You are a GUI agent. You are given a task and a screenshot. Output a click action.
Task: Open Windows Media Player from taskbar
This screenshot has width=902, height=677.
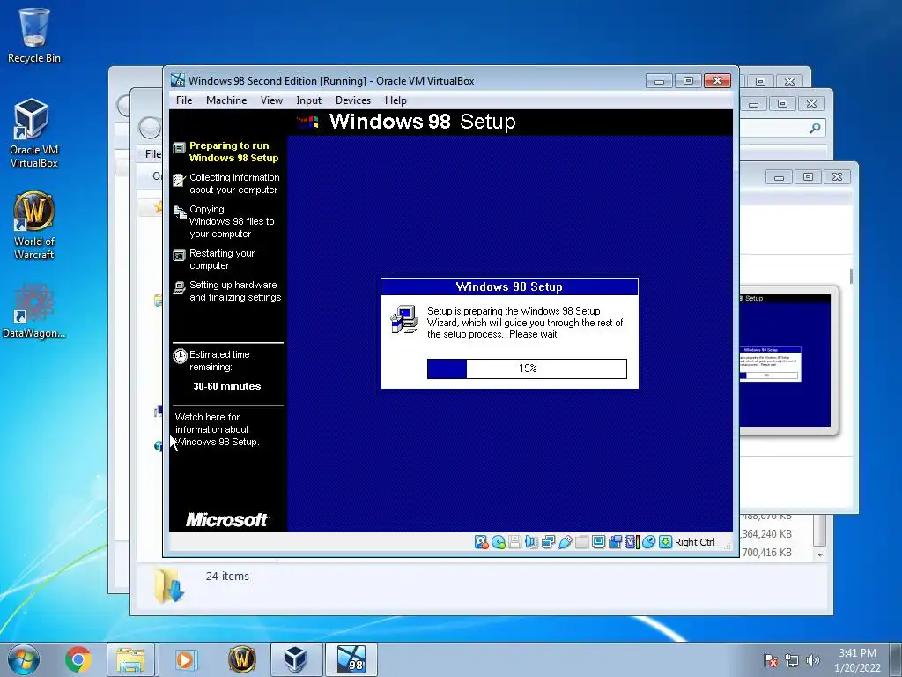point(185,659)
